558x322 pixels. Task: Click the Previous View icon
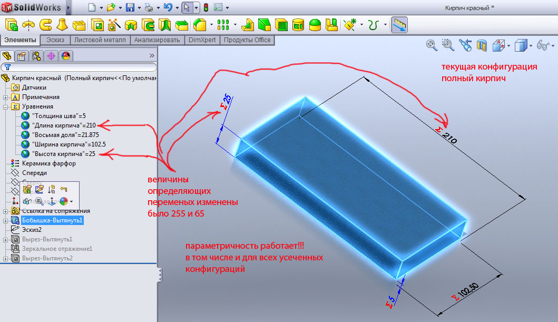pyautogui.click(x=464, y=45)
